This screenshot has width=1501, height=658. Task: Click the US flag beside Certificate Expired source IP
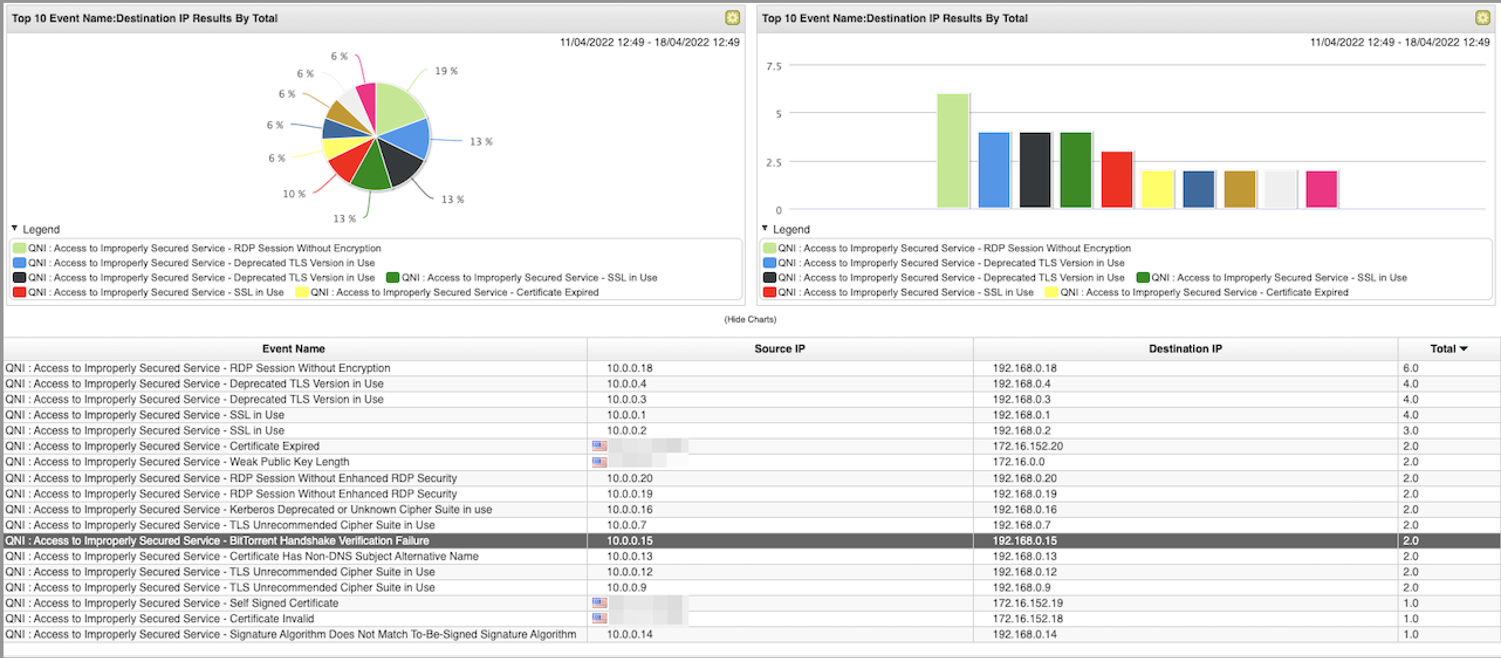[x=598, y=445]
